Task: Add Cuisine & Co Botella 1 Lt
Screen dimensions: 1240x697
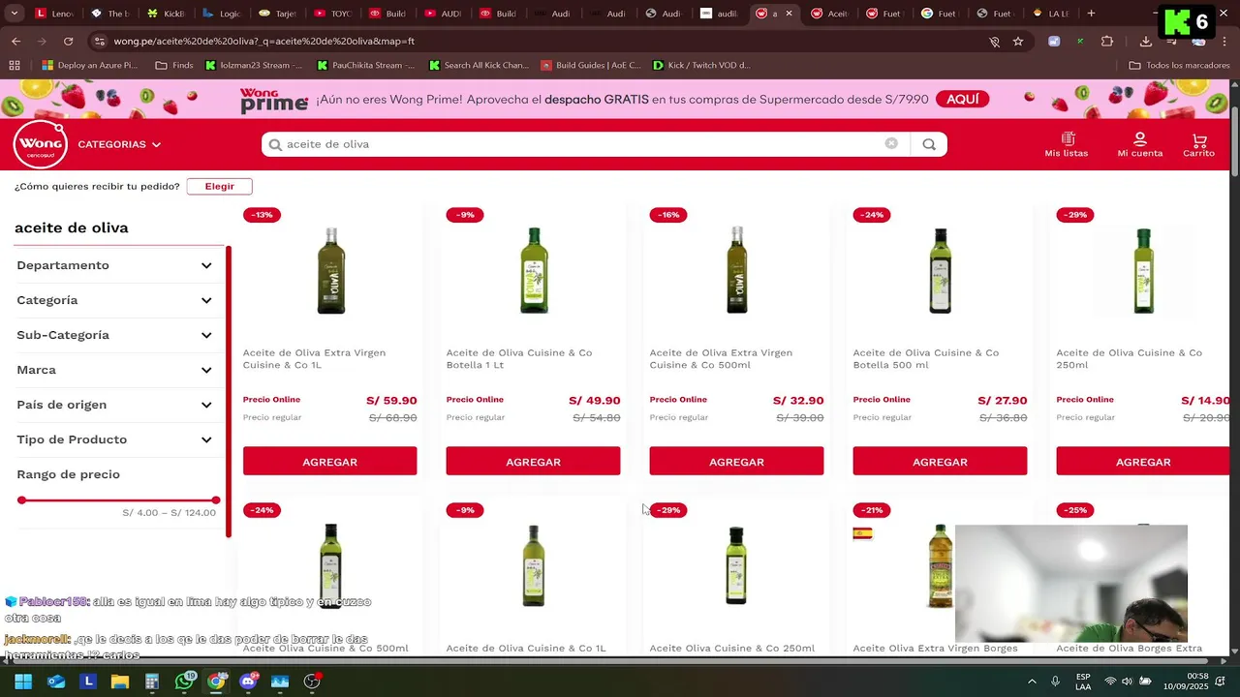Action: point(533,462)
